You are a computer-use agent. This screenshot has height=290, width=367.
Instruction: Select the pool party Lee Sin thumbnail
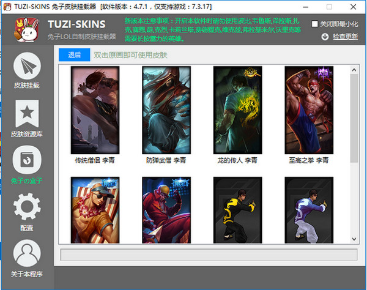(95, 210)
